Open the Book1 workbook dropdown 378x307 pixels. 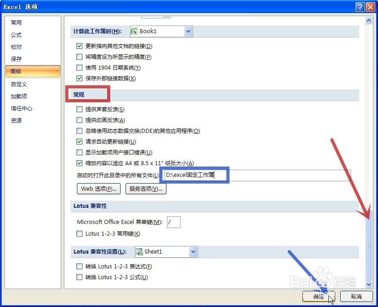(x=187, y=31)
